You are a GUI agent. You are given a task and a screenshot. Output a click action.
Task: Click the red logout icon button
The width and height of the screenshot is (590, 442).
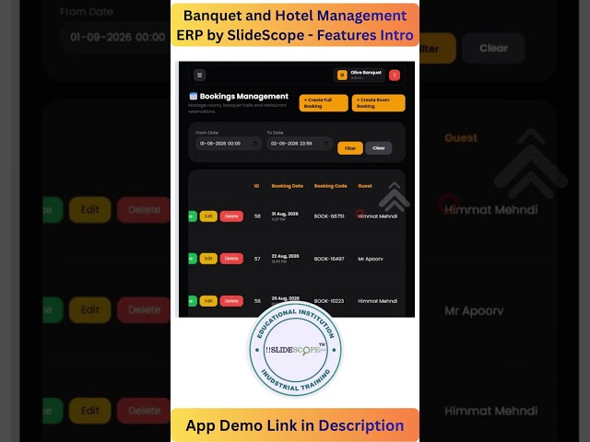coord(394,76)
